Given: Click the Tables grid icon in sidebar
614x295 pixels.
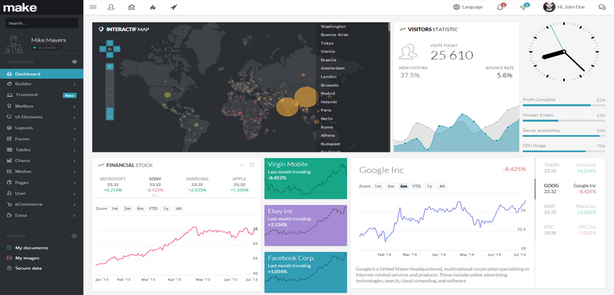Looking at the screenshot, I should click(x=9, y=150).
